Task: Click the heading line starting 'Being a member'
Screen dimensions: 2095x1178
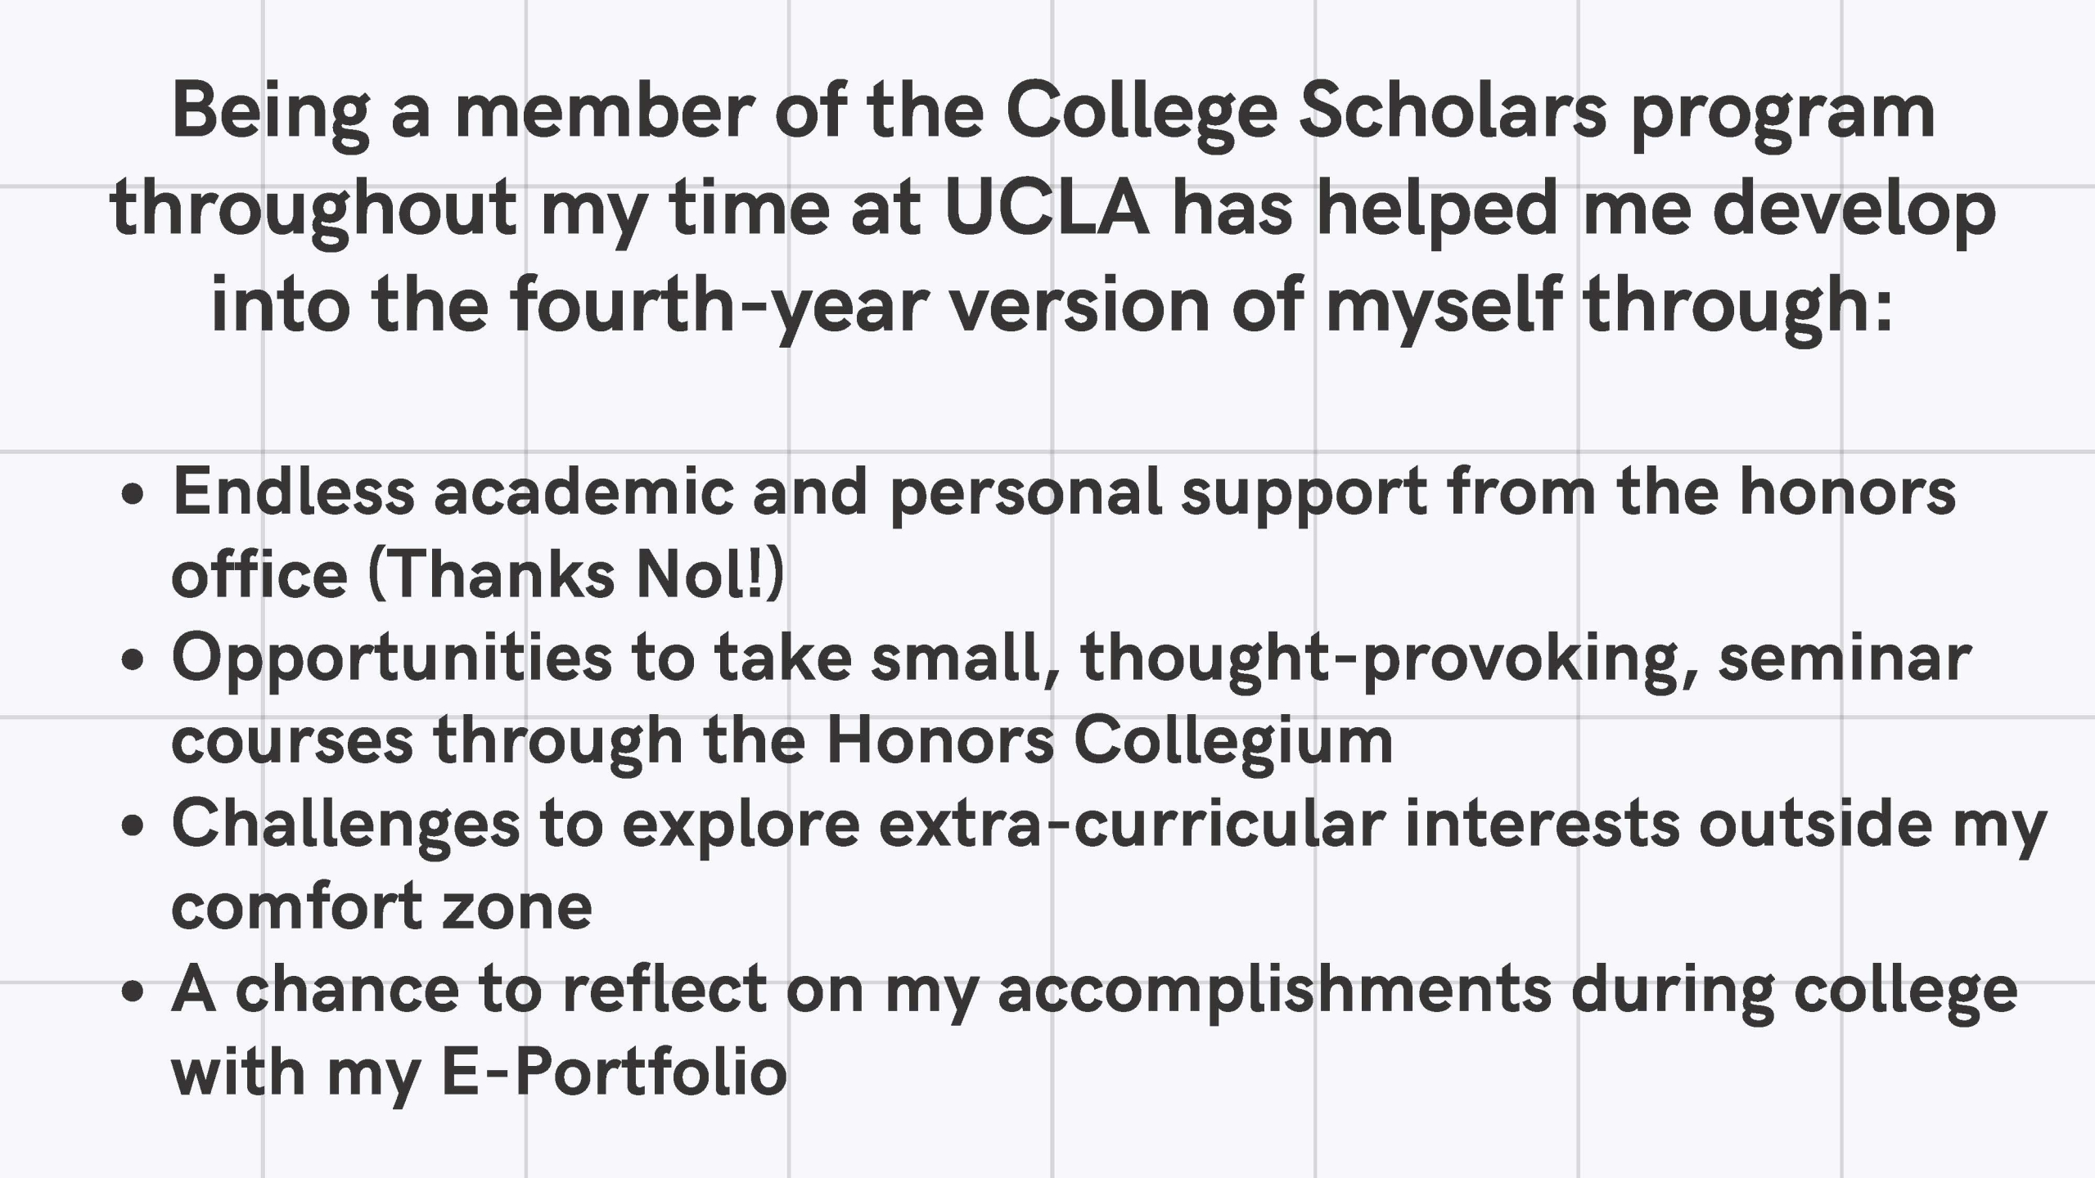Action: point(1053,115)
